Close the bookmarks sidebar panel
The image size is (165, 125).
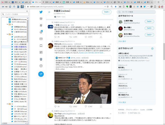(x=27, y=11)
